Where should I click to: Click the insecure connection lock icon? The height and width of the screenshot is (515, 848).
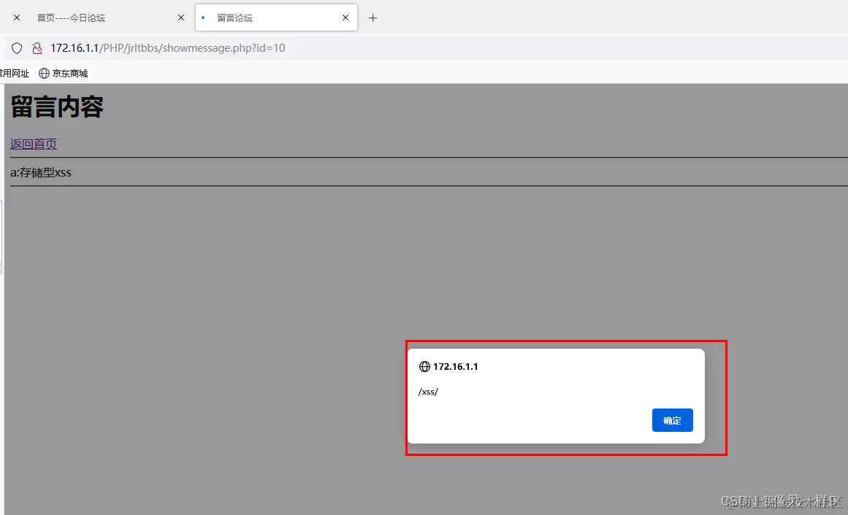pyautogui.click(x=37, y=48)
